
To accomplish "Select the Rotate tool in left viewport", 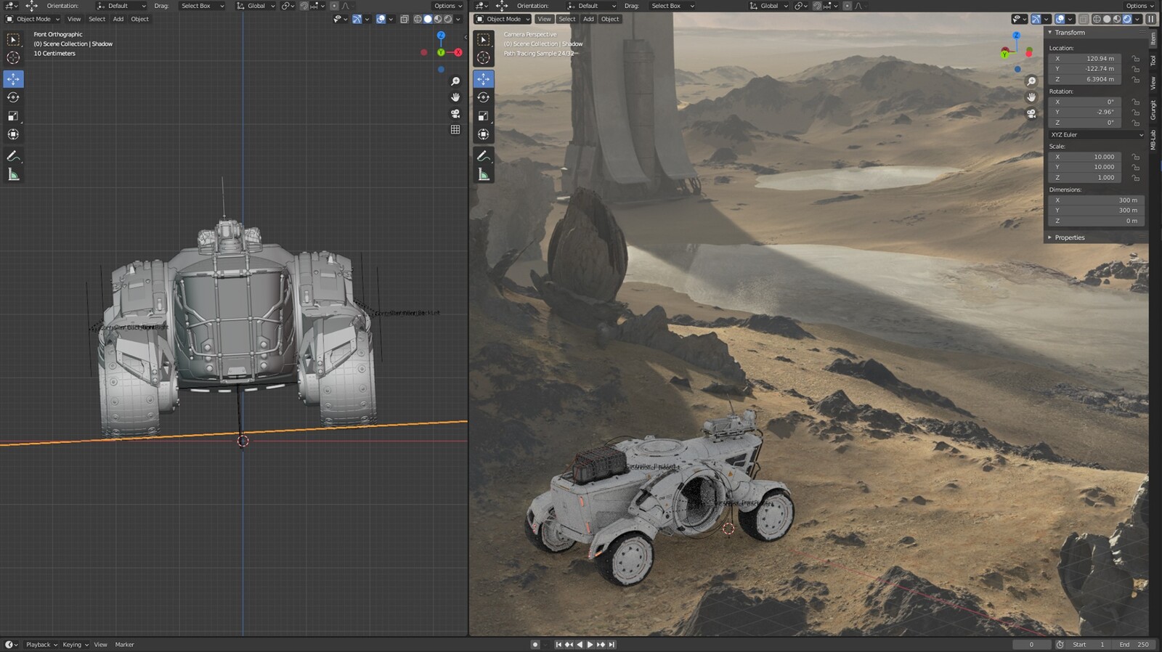I will [13, 97].
